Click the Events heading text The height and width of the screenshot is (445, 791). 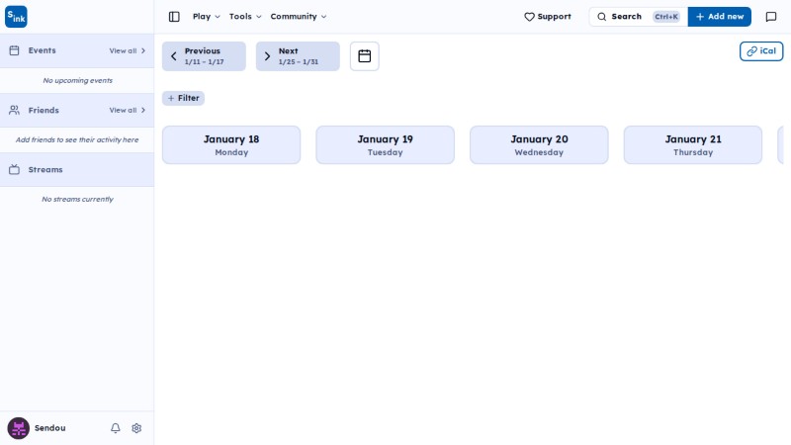tap(42, 50)
